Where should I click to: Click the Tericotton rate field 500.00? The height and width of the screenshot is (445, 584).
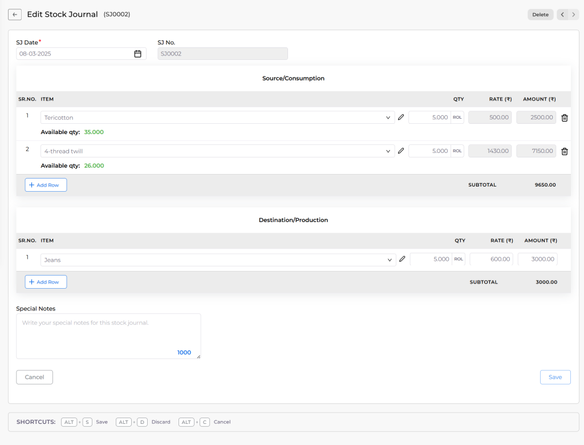tap(490, 118)
